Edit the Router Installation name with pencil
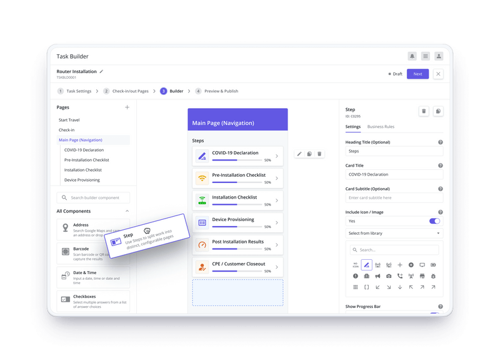This screenshot has height=361, width=500. pyautogui.click(x=101, y=71)
